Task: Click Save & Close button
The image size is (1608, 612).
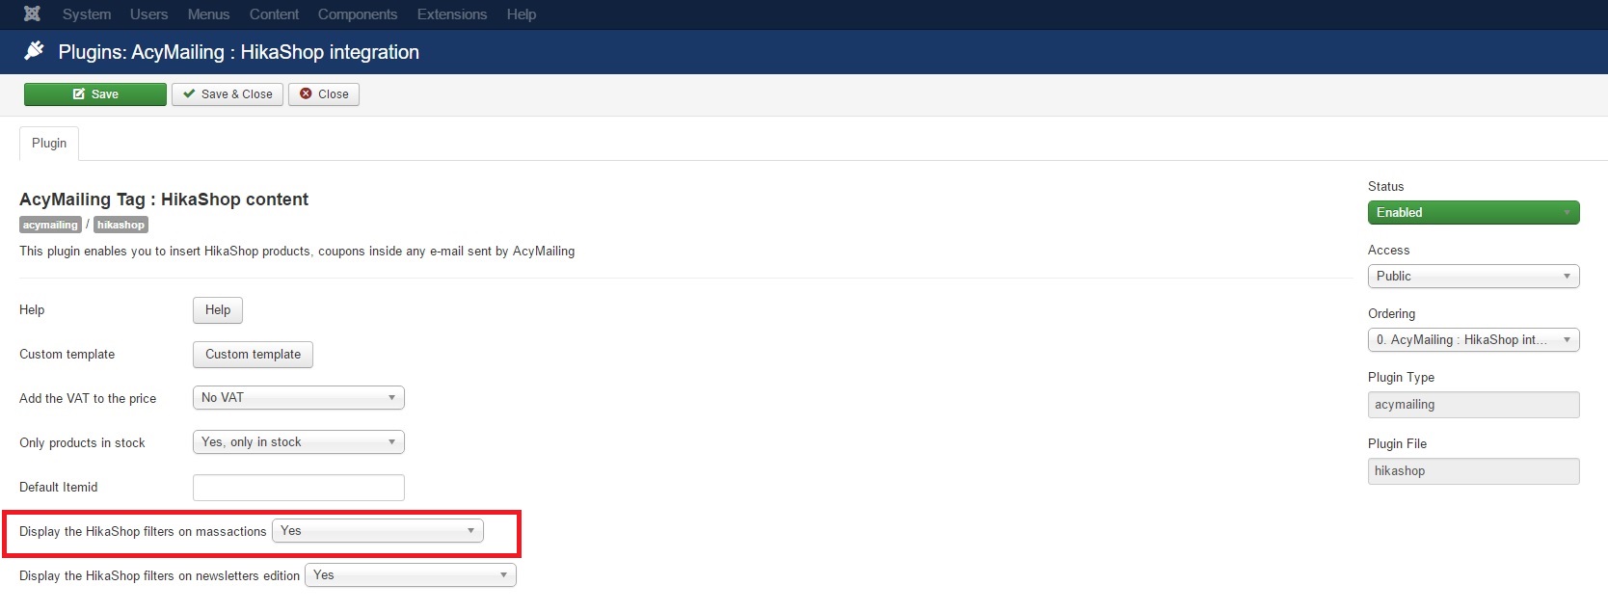Action: pos(228,94)
